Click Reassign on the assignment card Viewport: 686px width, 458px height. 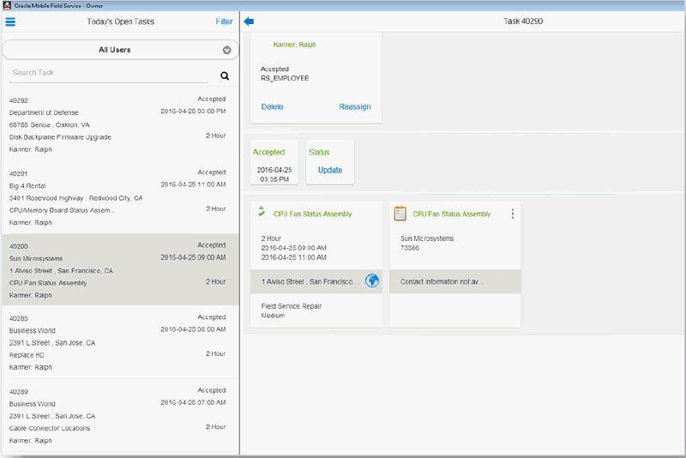[355, 106]
